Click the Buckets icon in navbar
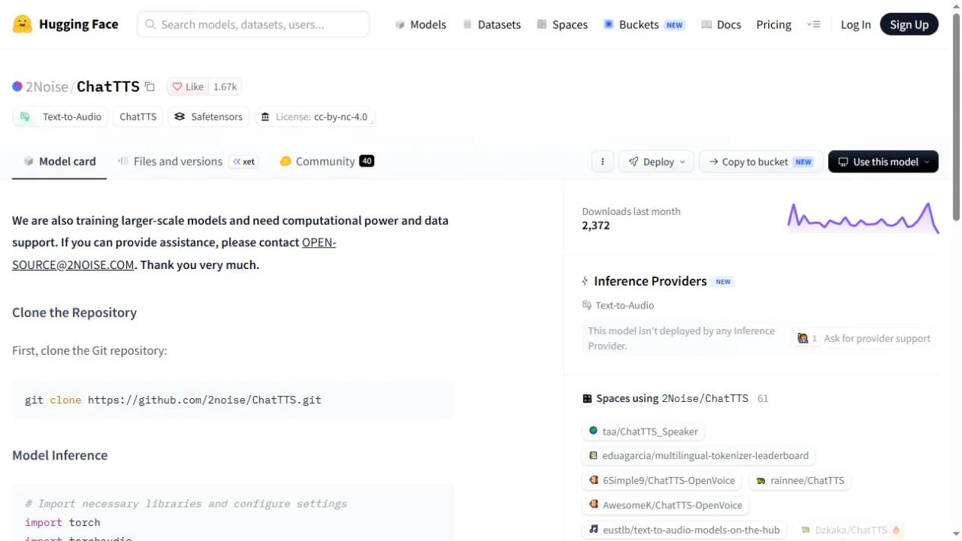 coord(608,24)
